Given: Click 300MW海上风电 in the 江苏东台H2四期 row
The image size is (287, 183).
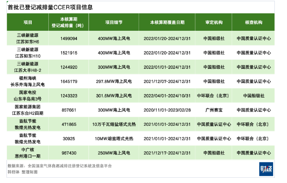Looking at the screenshot, I should 114,110.
